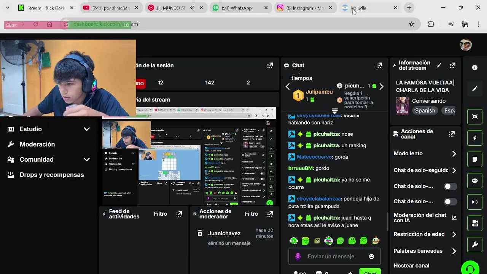Close the Boludle tab
The image size is (487, 274).
[x=395, y=8]
